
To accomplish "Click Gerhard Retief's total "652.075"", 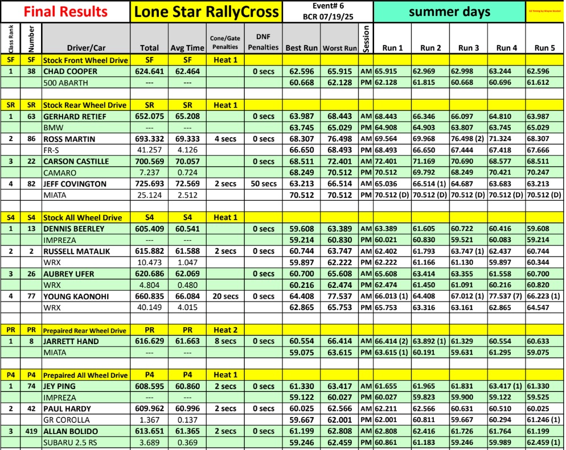I will click(x=149, y=116).
